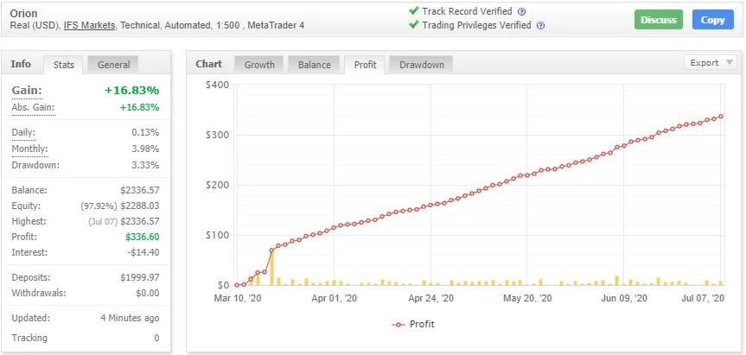Open the General tab in Info panel
Viewport: 746px width, 355px height.
113,65
